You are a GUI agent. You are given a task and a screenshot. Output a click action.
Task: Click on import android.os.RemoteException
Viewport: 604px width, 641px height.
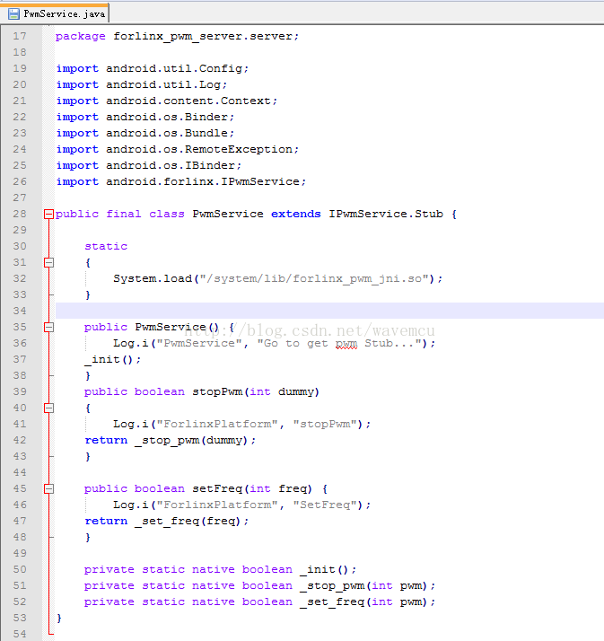tap(178, 149)
